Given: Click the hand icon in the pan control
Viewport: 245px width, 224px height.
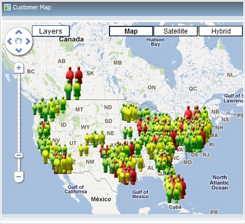Looking at the screenshot, I should [19, 41].
